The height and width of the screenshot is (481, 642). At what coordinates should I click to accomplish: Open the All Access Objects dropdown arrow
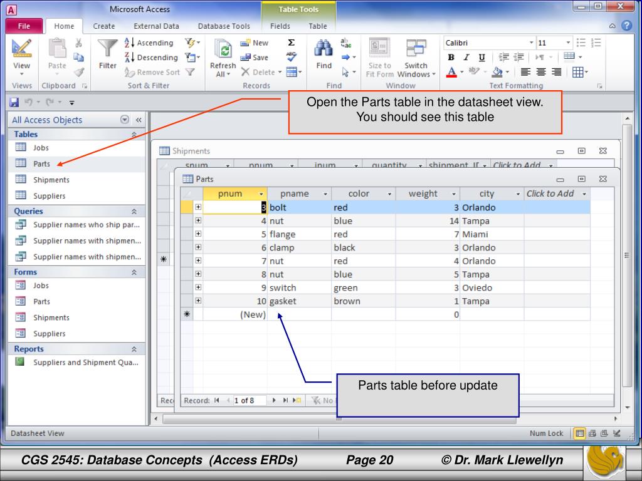[x=125, y=120]
